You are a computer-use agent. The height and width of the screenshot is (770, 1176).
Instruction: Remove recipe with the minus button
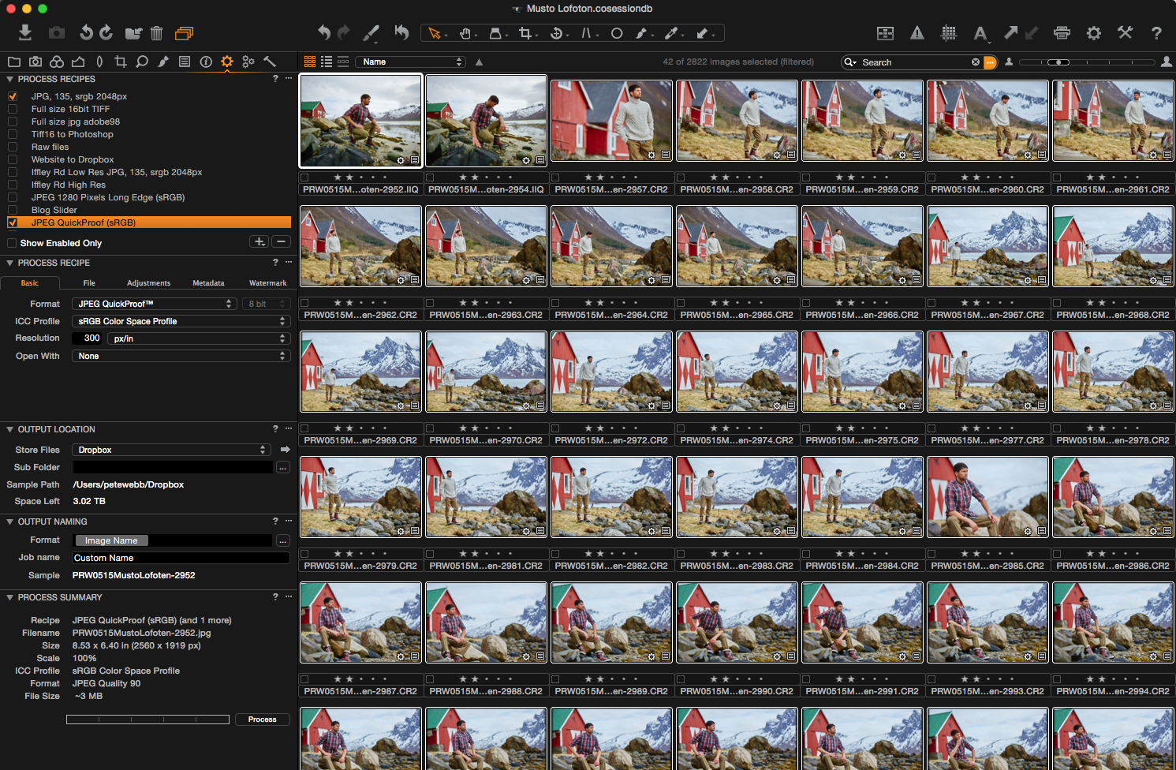(282, 241)
